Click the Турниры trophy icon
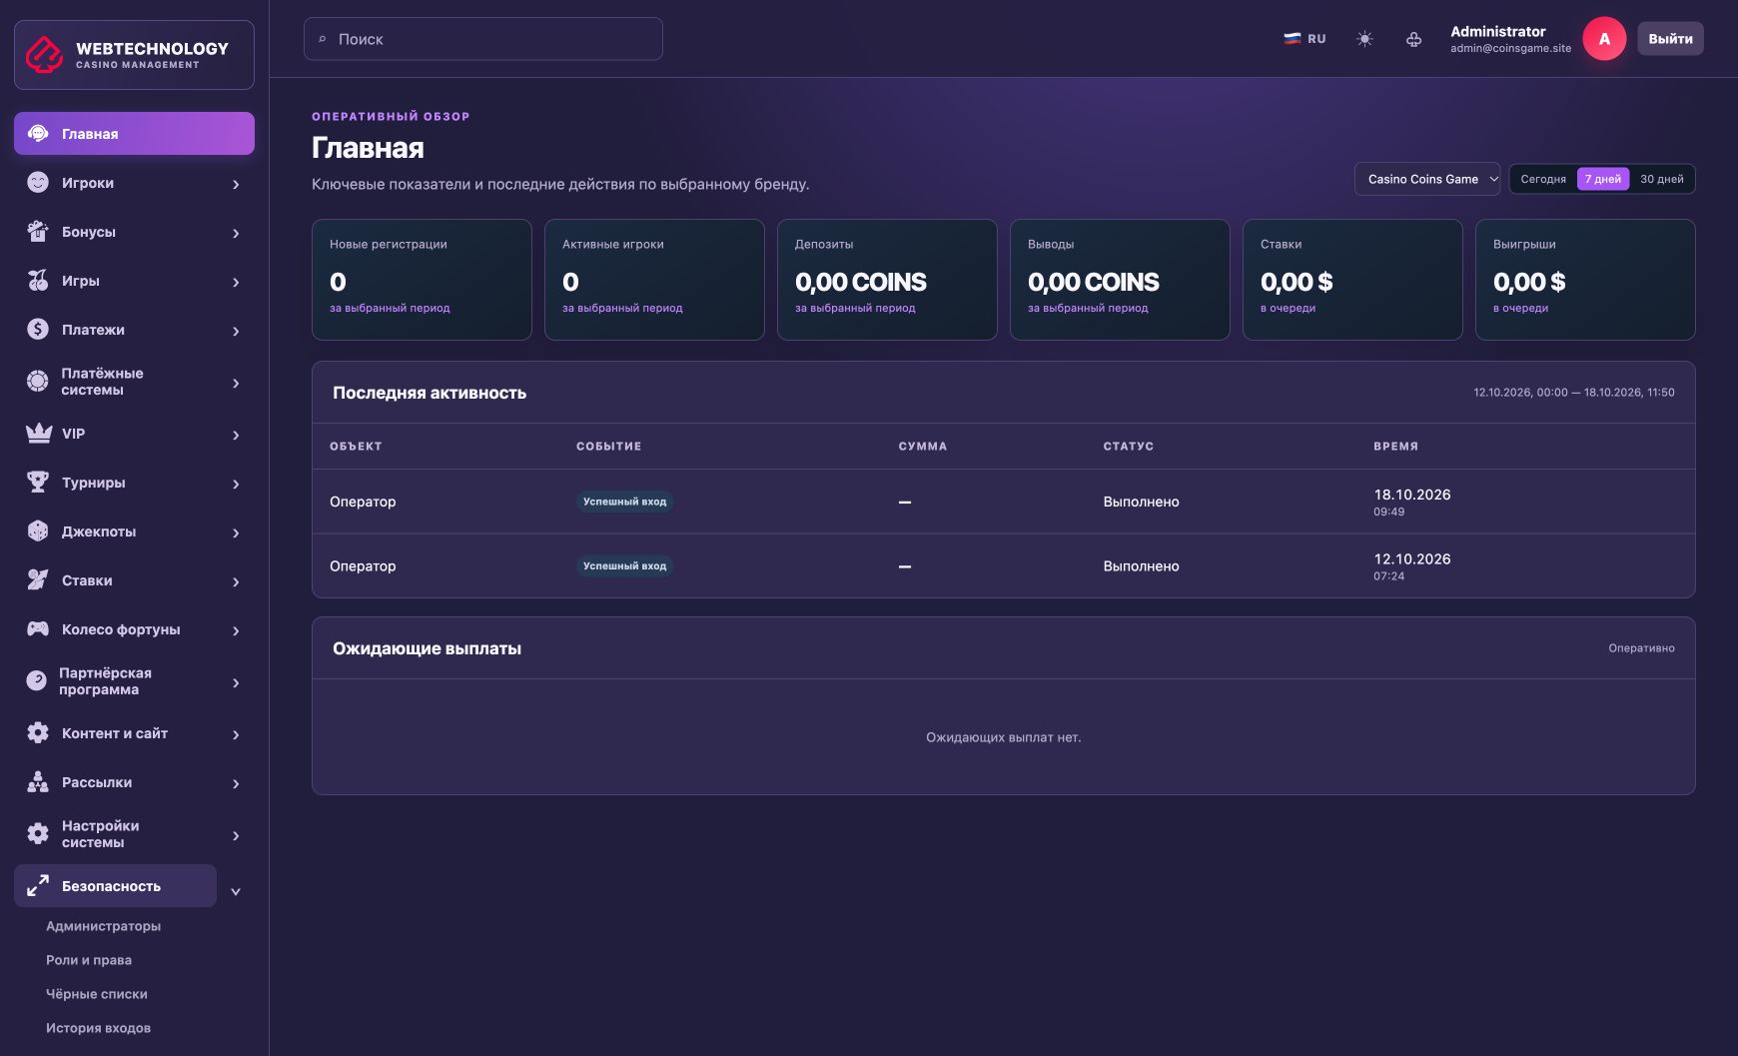Viewport: 1738px width, 1056px height. (x=38, y=483)
